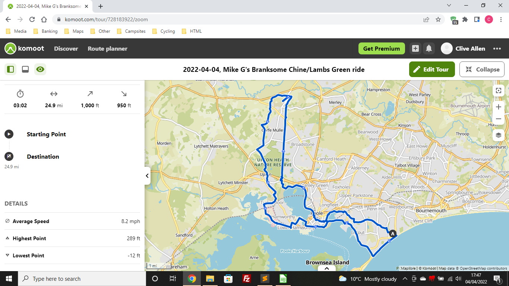Open the Other bookmarks folder
This screenshot has height=286, width=509.
pyautogui.click(x=101, y=31)
